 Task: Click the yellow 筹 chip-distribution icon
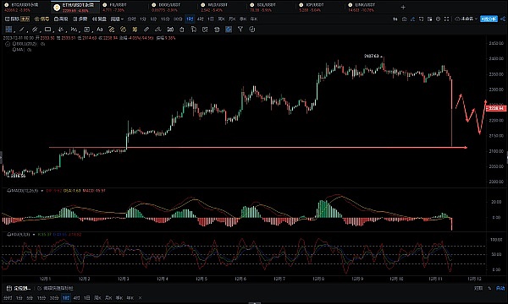click(135, 30)
